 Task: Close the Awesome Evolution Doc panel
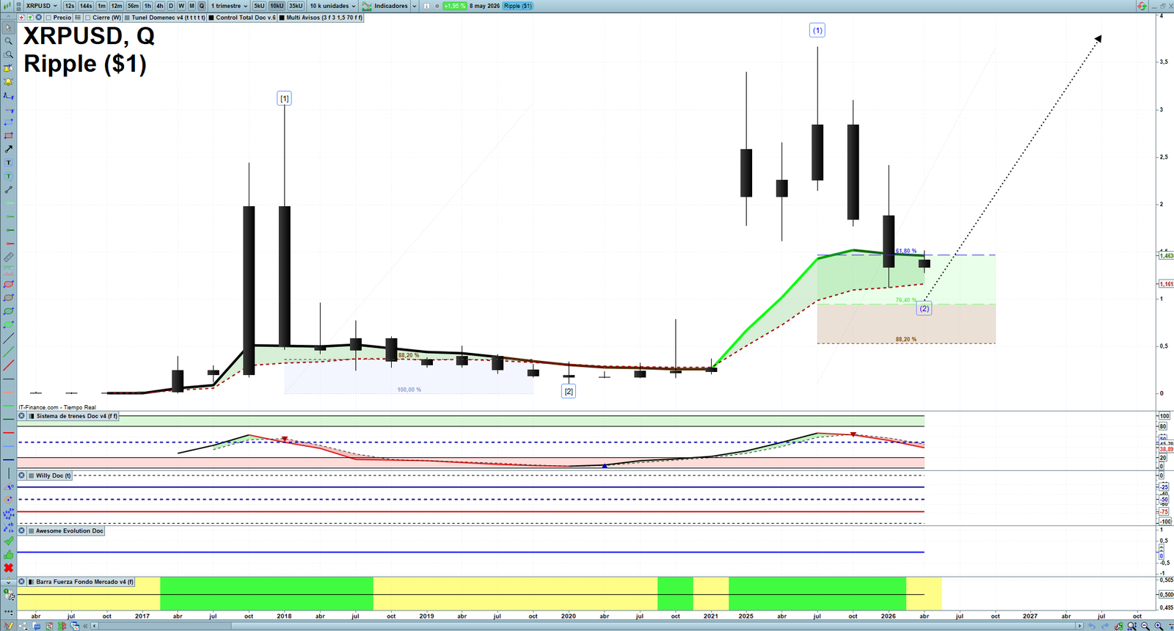[x=22, y=530]
